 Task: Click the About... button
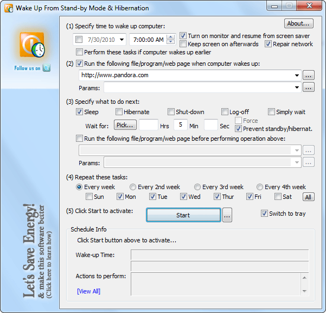[298, 23]
